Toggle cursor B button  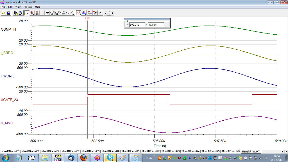tap(84, 13)
